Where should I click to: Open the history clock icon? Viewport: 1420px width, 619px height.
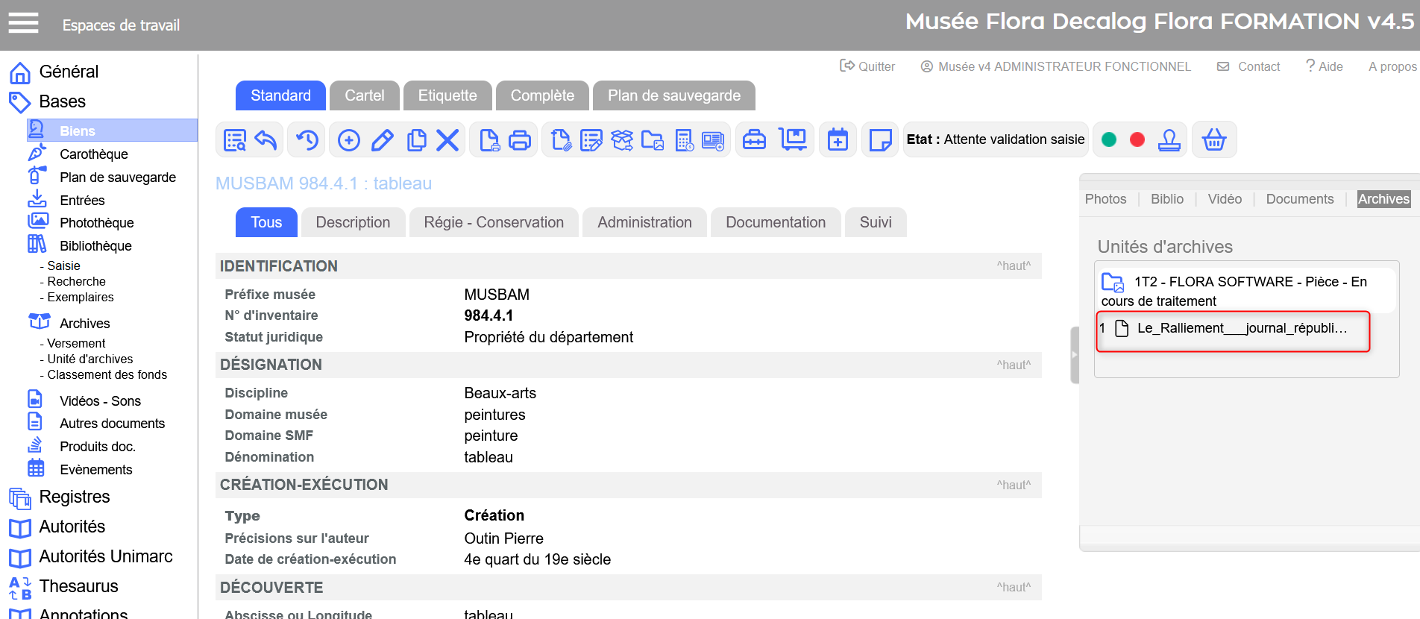(307, 140)
